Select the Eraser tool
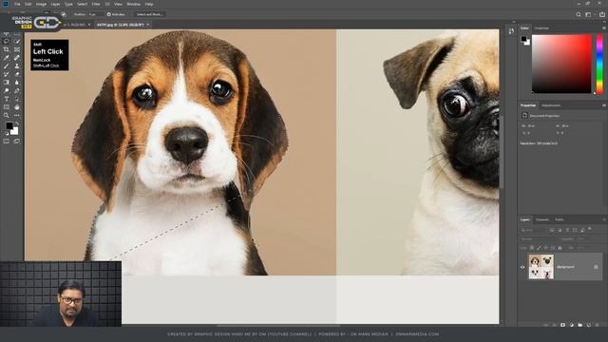This screenshot has width=608, height=342. 17,74
